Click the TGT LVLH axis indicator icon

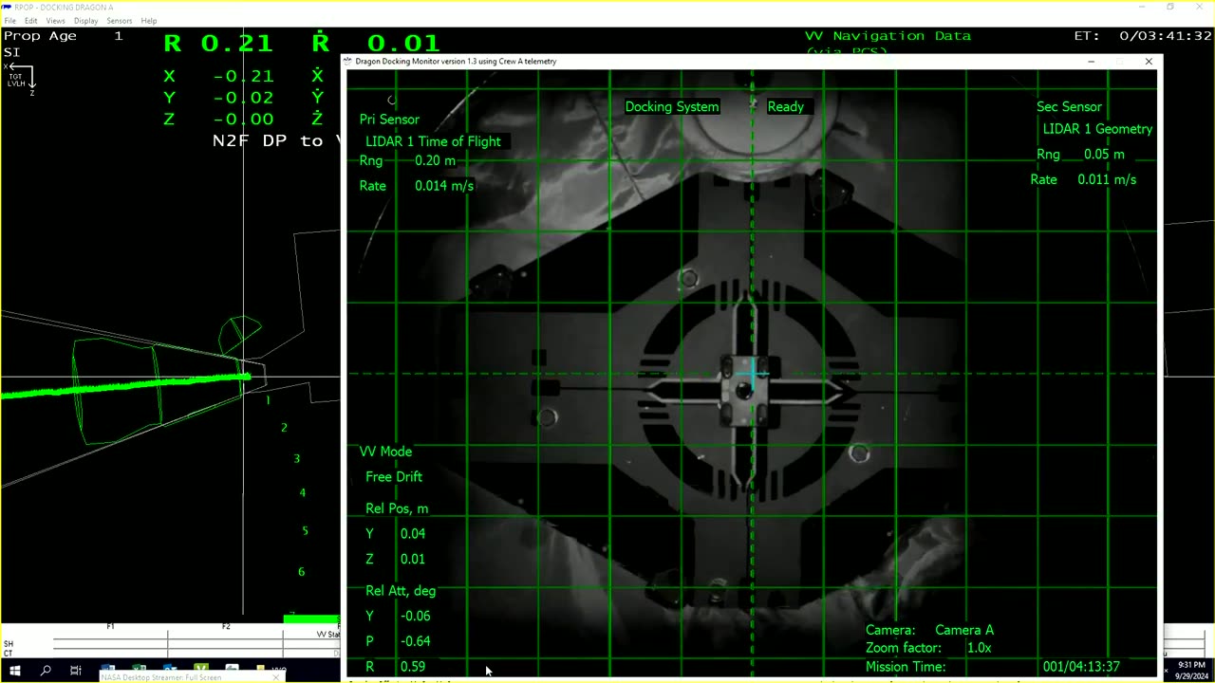(x=20, y=79)
